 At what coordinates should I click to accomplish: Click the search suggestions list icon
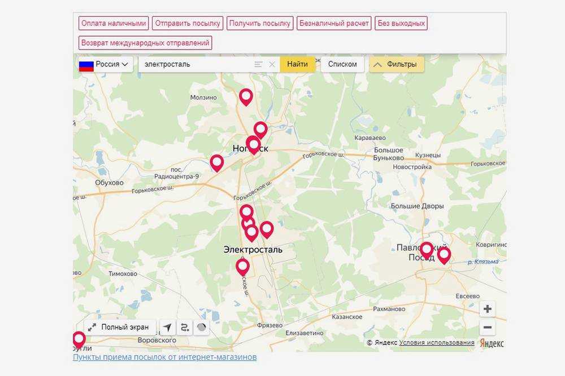pos(258,64)
